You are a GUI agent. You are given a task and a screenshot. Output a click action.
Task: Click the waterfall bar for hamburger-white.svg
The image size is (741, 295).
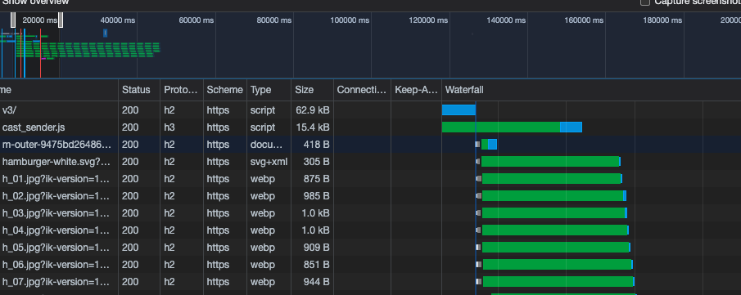tap(550, 162)
